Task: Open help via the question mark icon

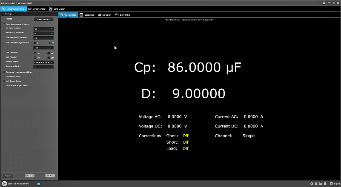Action: click(324, 3)
